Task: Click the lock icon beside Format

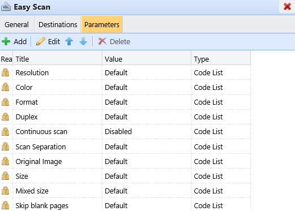Action: click(x=6, y=102)
